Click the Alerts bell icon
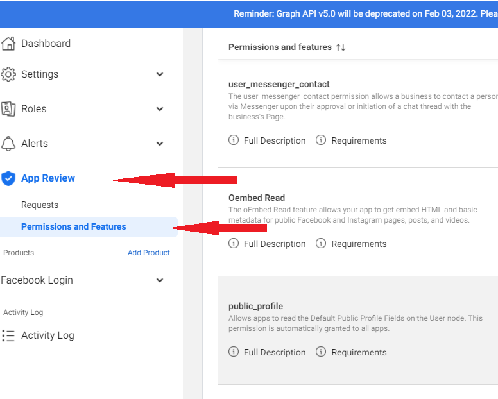498x399 pixels. pyautogui.click(x=8, y=144)
